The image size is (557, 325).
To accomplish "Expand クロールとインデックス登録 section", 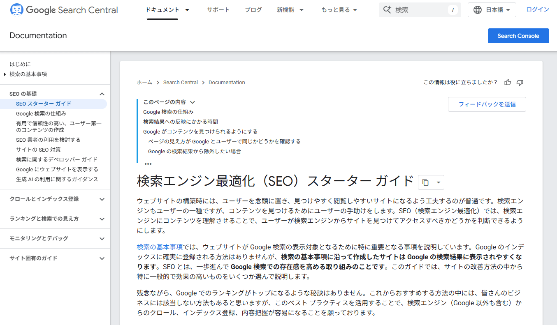I will 102,199.
